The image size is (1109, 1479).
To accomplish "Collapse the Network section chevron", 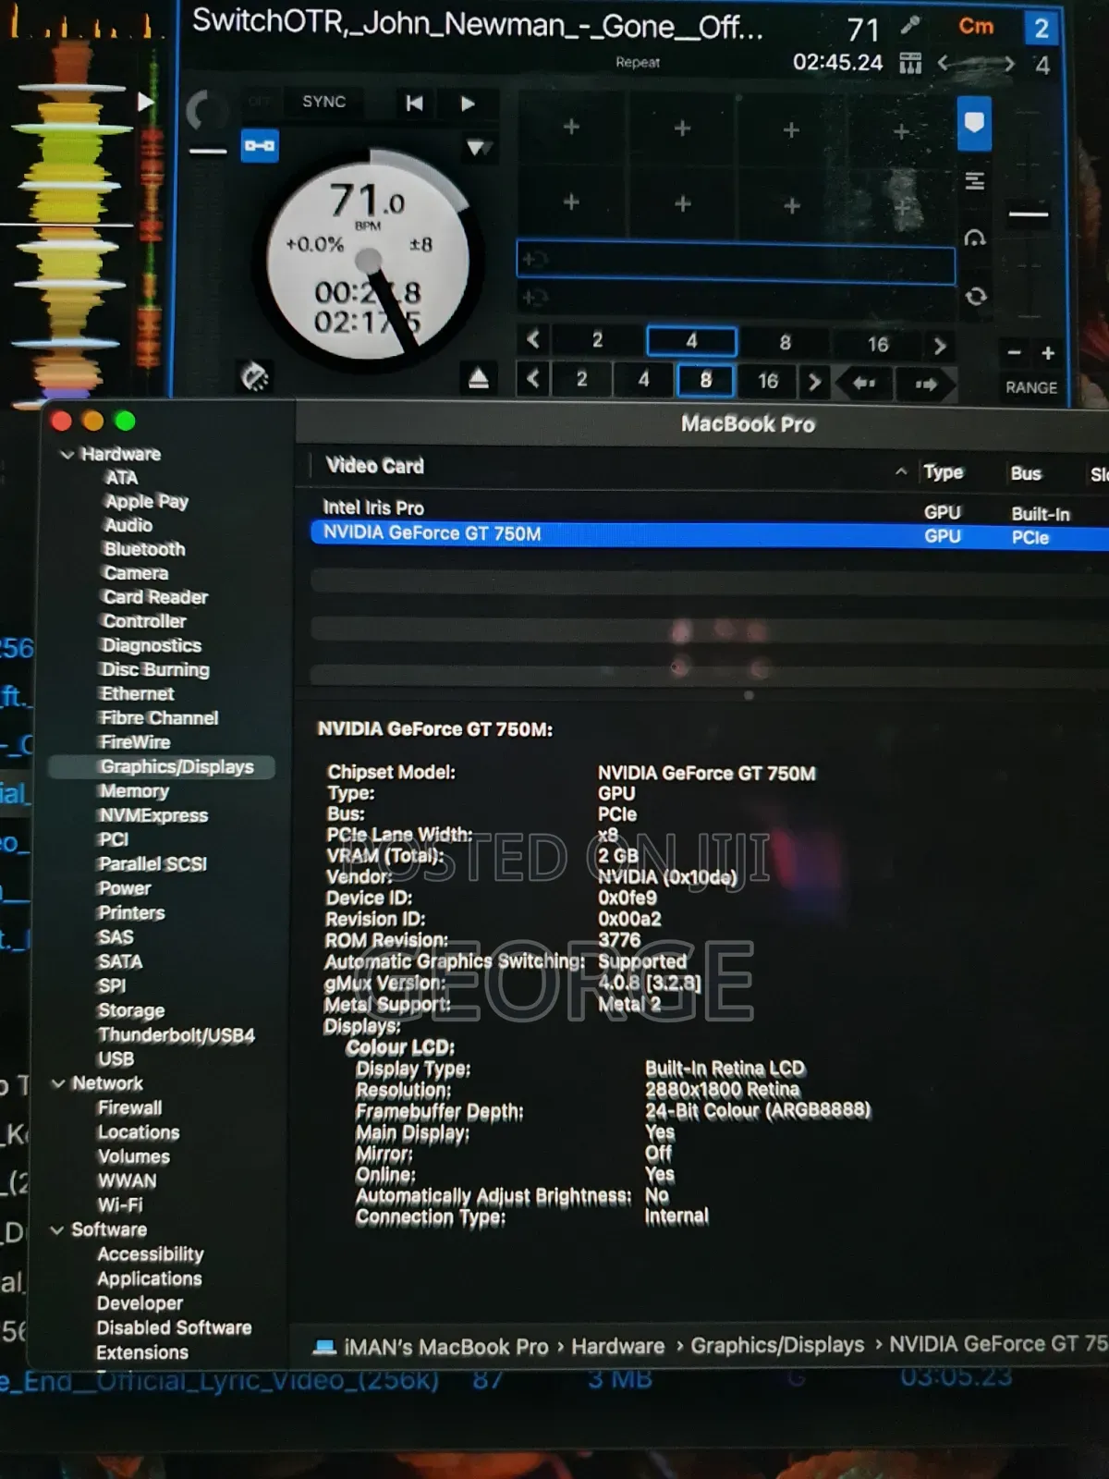I will (x=58, y=1083).
